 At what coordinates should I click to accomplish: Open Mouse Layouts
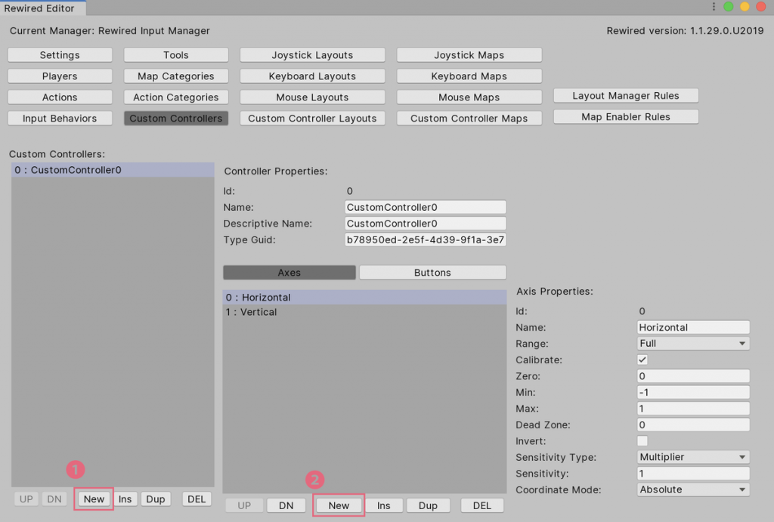[312, 97]
